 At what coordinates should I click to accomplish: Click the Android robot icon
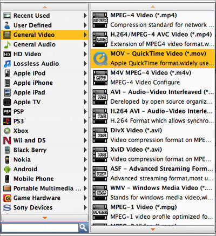pyautogui.click(x=7, y=169)
